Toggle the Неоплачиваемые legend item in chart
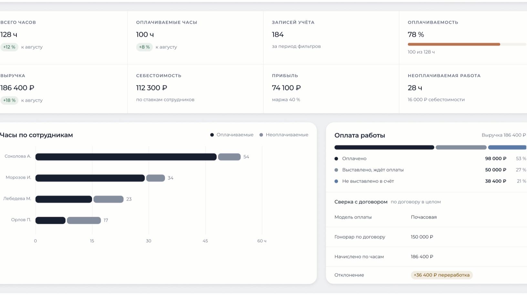 point(284,135)
